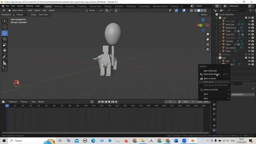Screen dimensions: 256x144
Task: Switch to the Modeling workspace tab
Action: (x=58, y=6)
